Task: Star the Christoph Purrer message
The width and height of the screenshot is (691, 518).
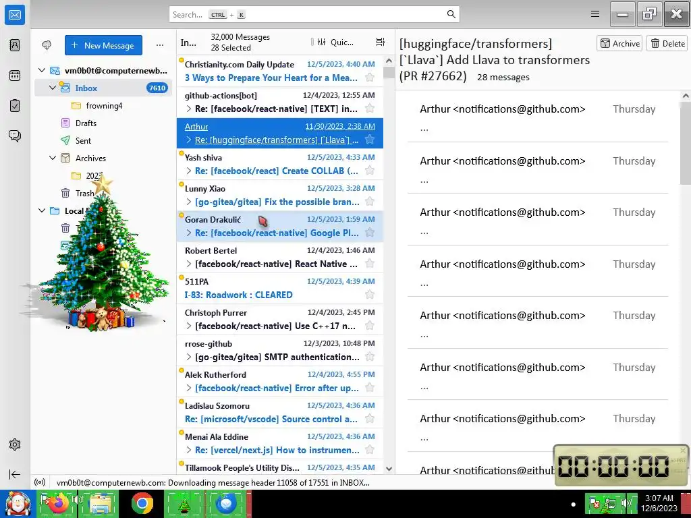Action: [x=370, y=326]
